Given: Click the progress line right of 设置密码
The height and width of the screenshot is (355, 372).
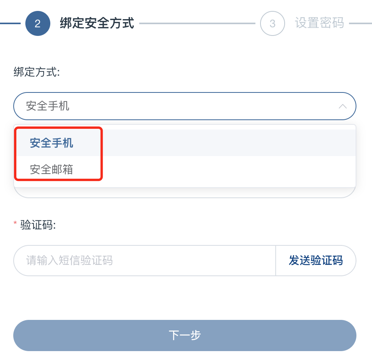Looking at the screenshot, I should click(x=360, y=23).
